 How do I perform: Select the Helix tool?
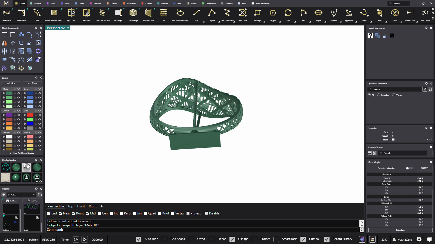point(379,15)
